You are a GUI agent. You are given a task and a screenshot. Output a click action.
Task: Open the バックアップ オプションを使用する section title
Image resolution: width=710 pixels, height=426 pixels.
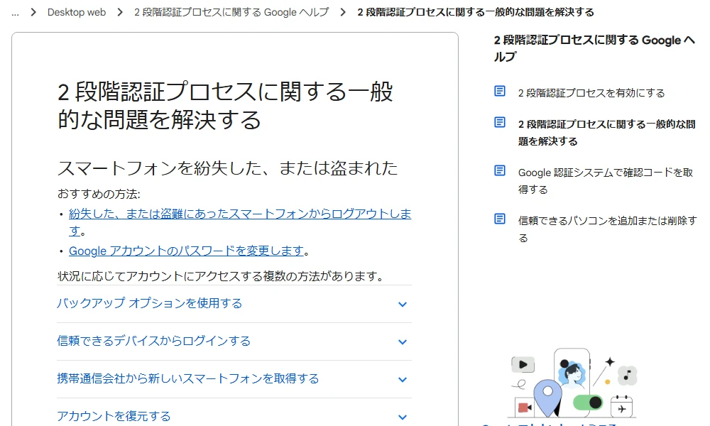[149, 303]
